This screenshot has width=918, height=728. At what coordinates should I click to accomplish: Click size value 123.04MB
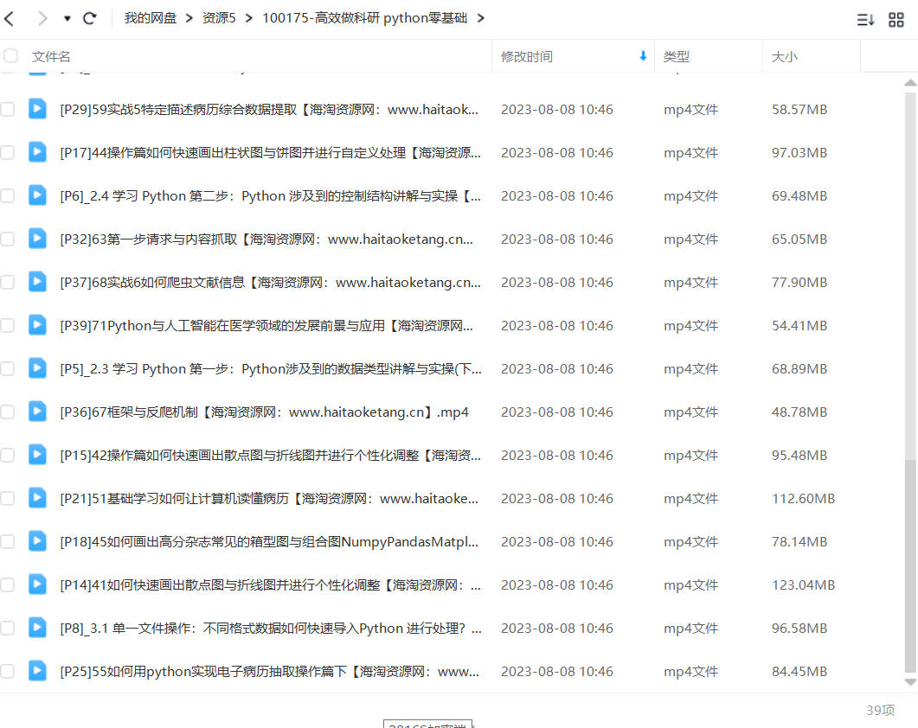[x=803, y=585]
